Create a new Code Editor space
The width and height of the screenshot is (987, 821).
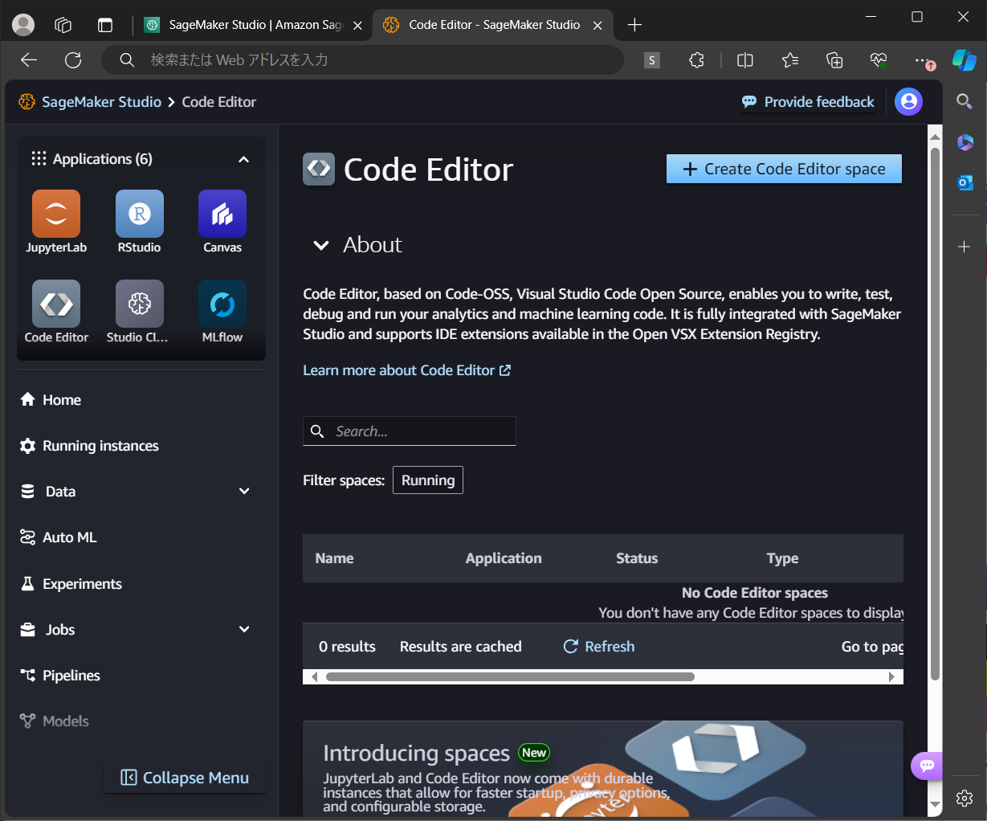pos(783,169)
